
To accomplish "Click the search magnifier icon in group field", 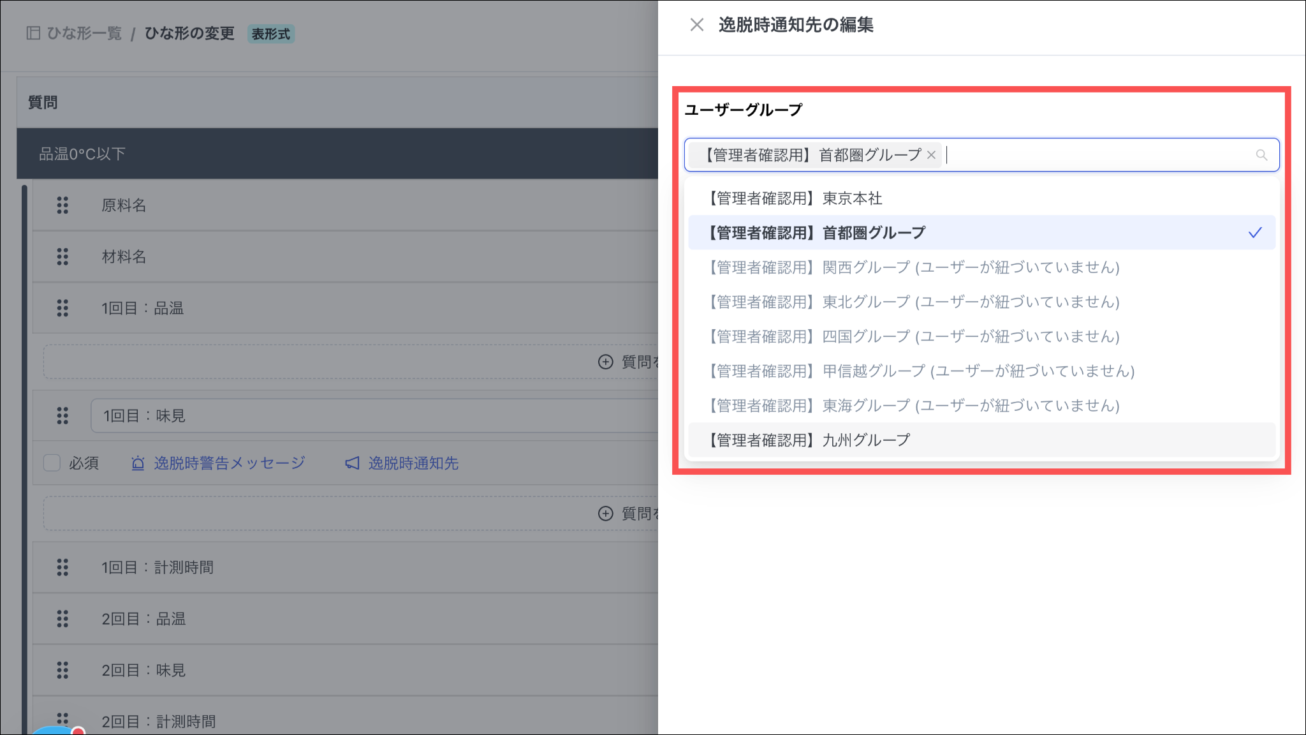I will pos(1261,155).
